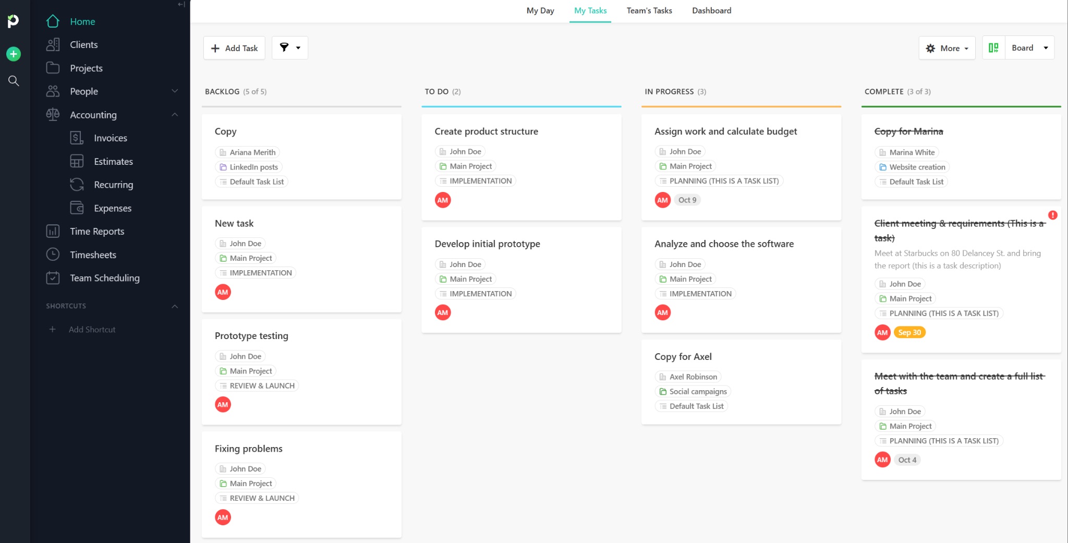This screenshot has width=1068, height=543.
Task: Click the People group icon
Action: [53, 91]
